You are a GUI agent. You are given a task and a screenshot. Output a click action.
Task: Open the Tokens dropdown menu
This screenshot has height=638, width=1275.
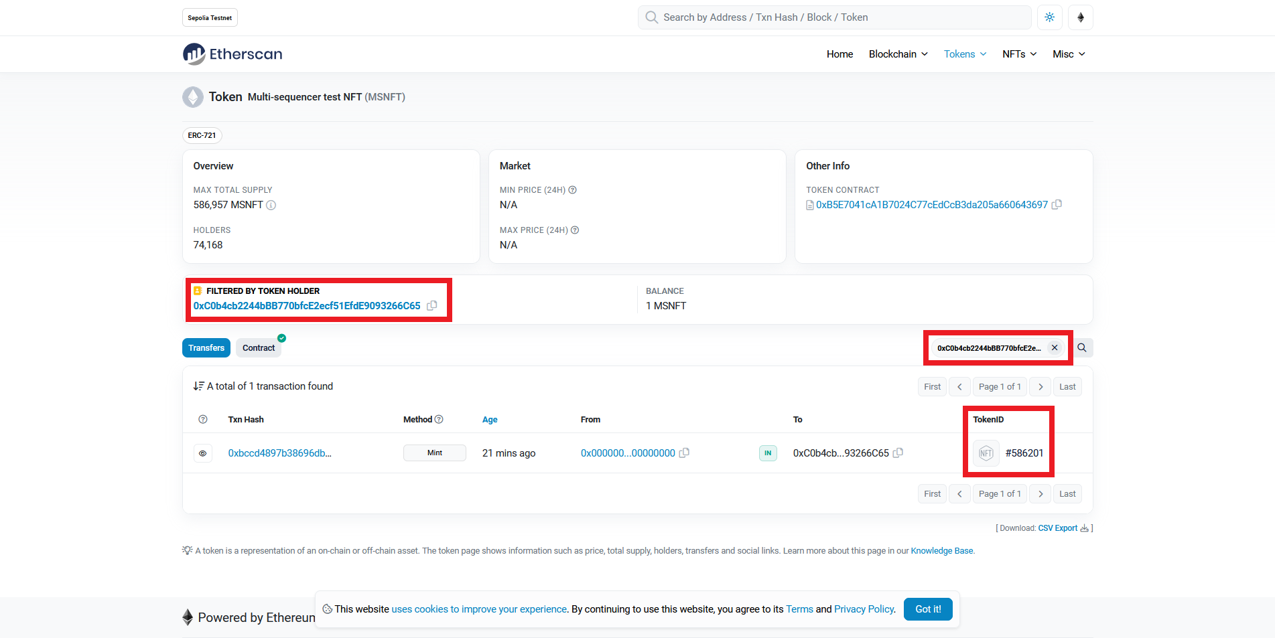point(965,54)
